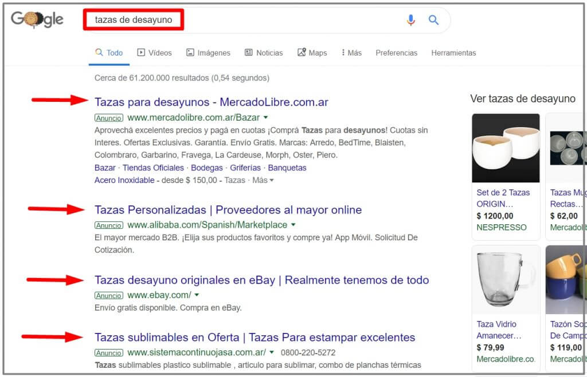Switch to the Vídeos tab

(x=154, y=53)
